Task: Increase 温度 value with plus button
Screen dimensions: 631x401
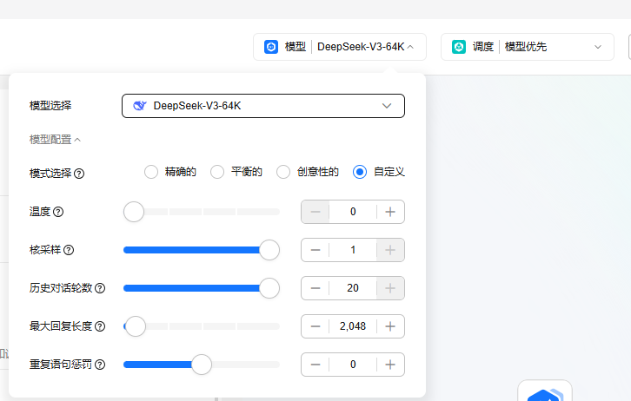Action: coord(390,212)
